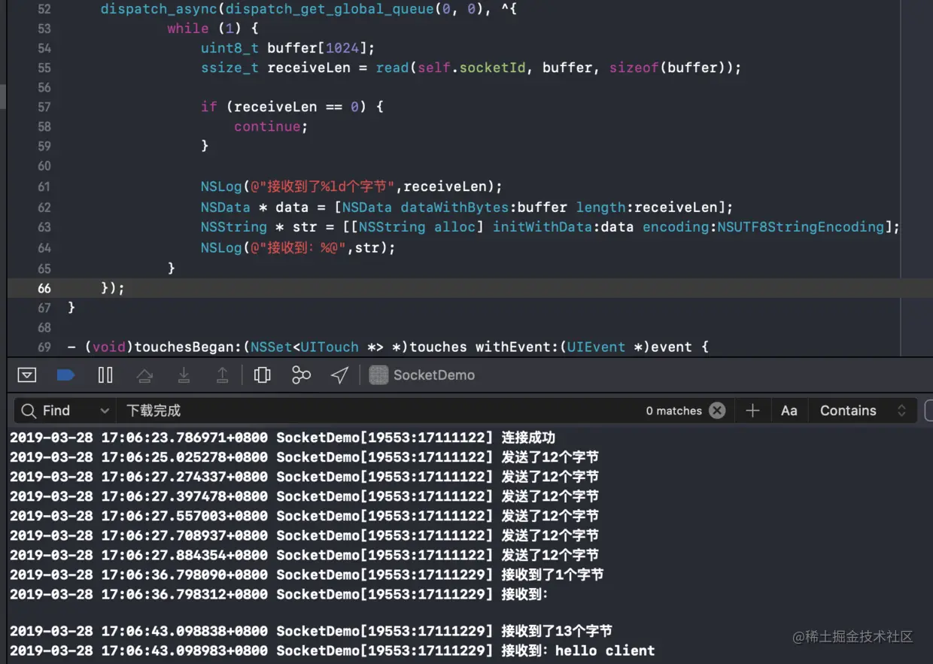Click the Step Into debug icon
933x664 pixels.
click(x=184, y=374)
